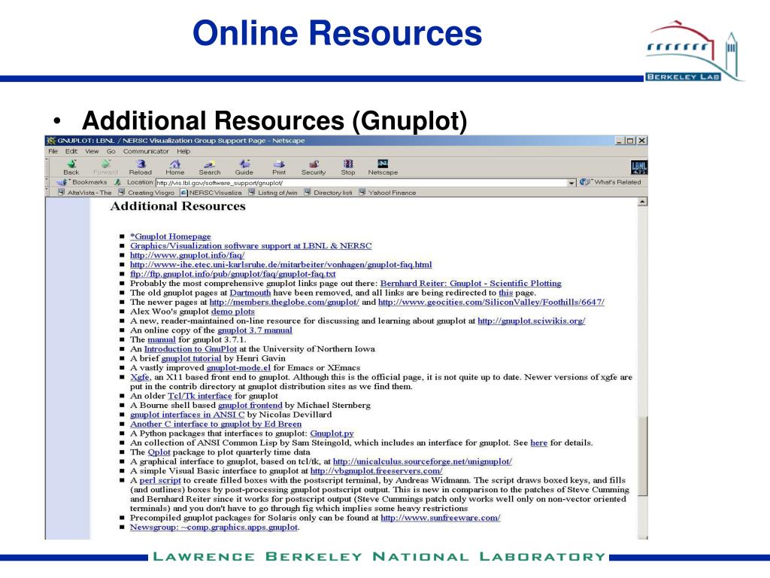Viewport: 770px width, 578px height.
Task: Print the page using Print icon
Action: [279, 166]
